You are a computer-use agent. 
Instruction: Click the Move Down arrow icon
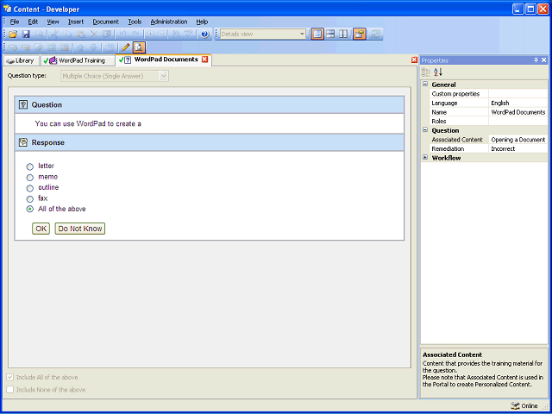[x=93, y=47]
